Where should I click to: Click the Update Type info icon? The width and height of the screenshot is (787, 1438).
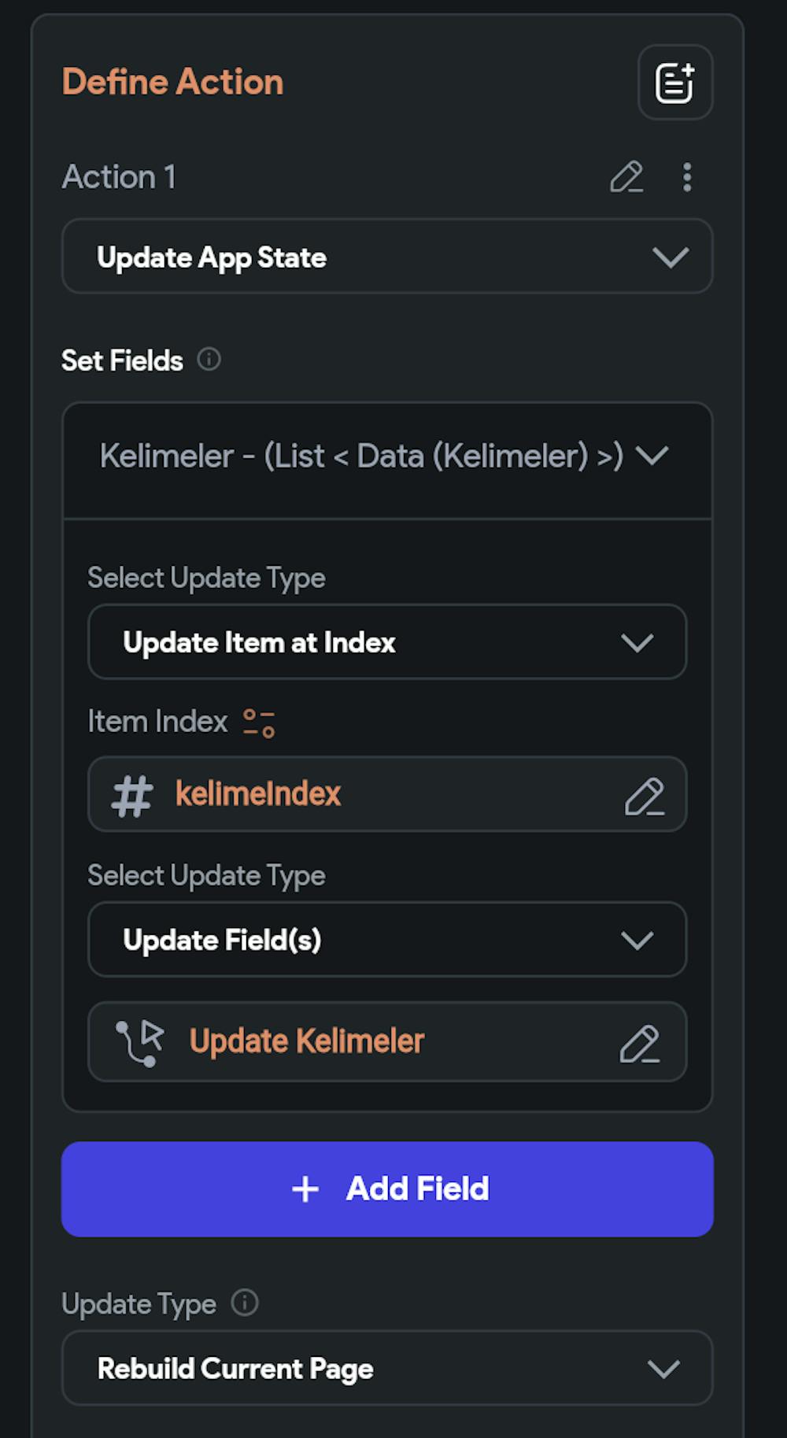[x=245, y=1303]
